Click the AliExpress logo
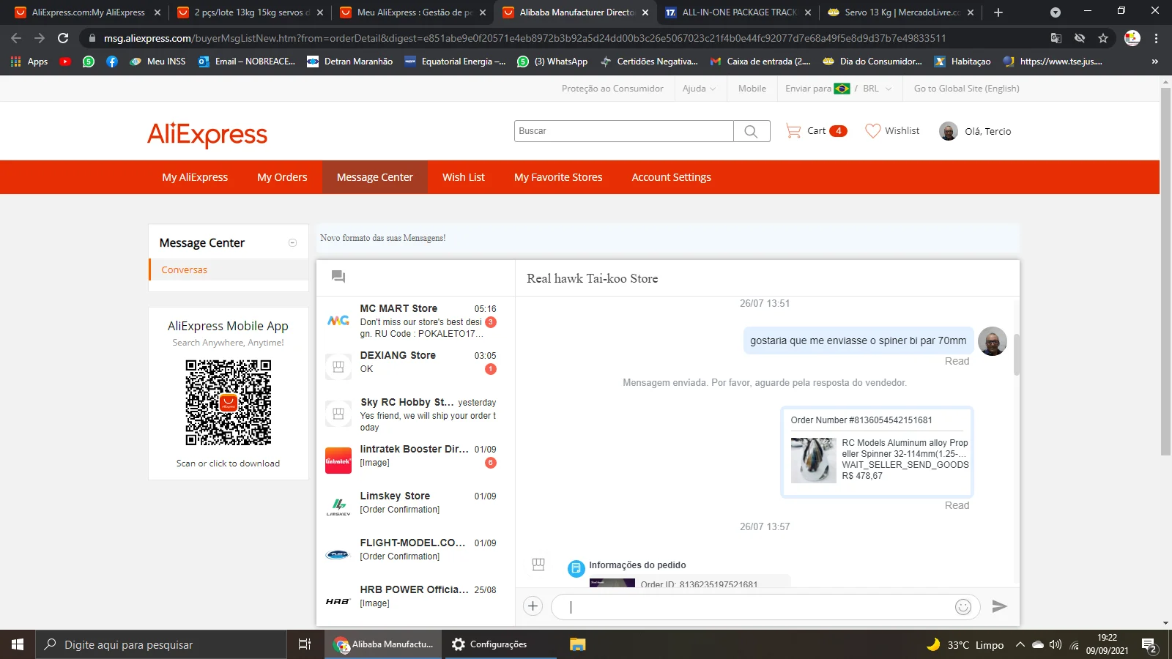Viewport: 1172px width, 659px height. 207,134
